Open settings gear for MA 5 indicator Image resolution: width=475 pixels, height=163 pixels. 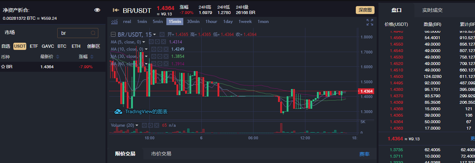click(x=158, y=42)
